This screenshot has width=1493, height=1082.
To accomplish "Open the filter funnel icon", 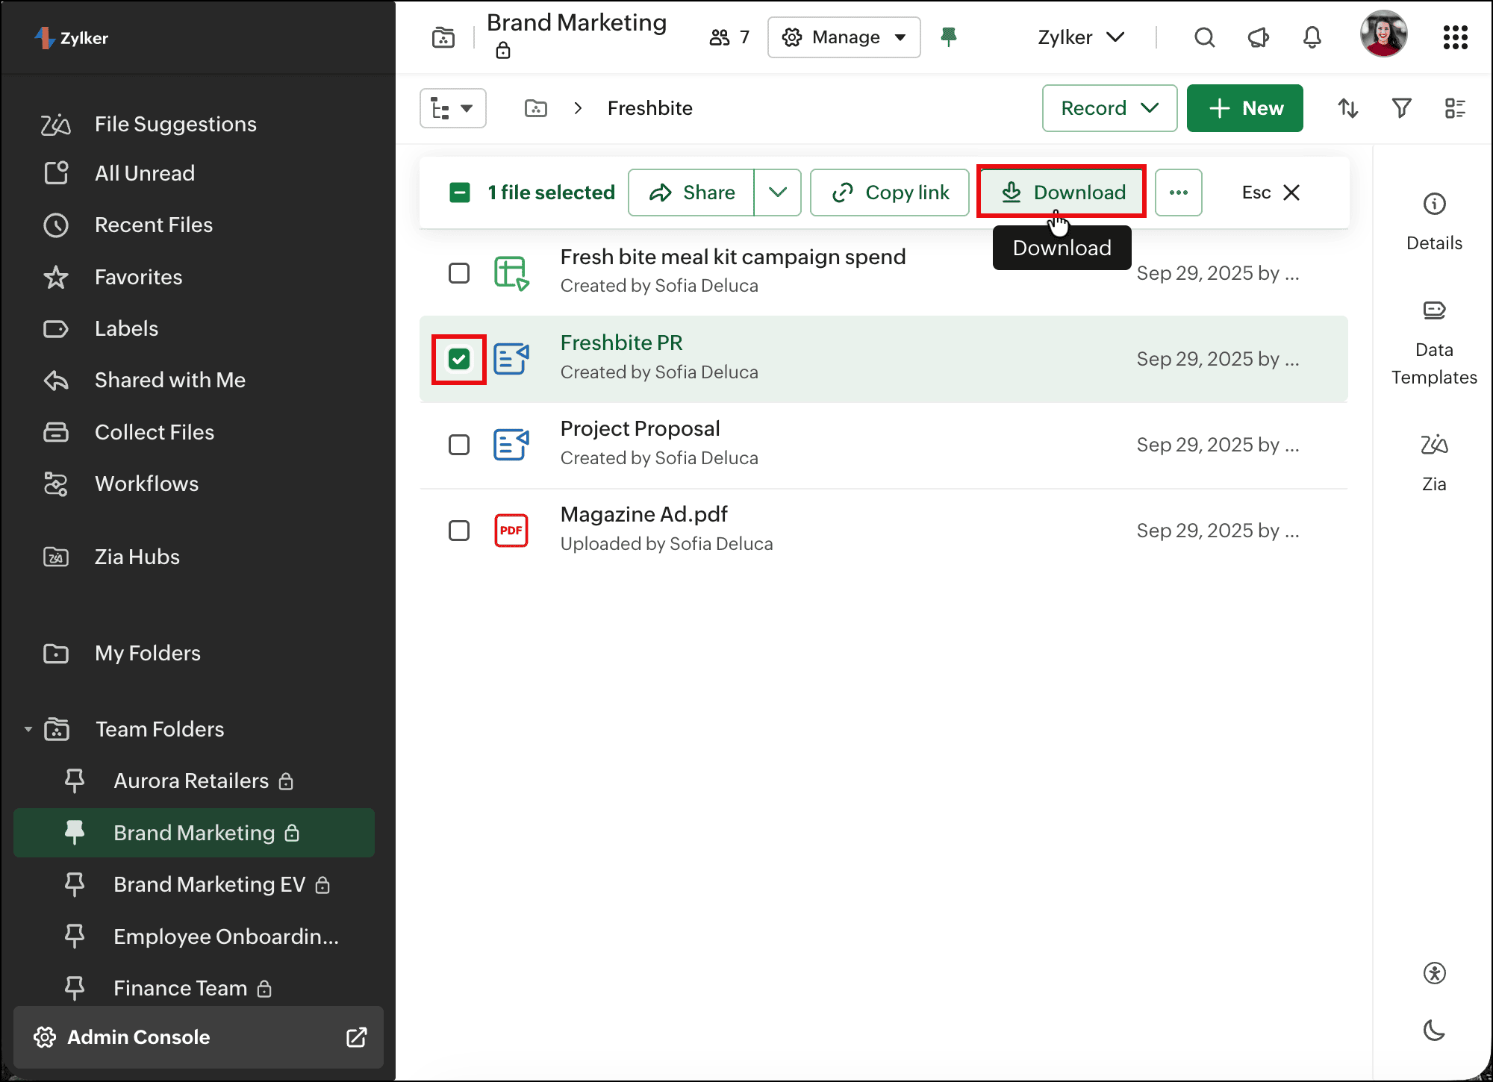I will (x=1401, y=108).
